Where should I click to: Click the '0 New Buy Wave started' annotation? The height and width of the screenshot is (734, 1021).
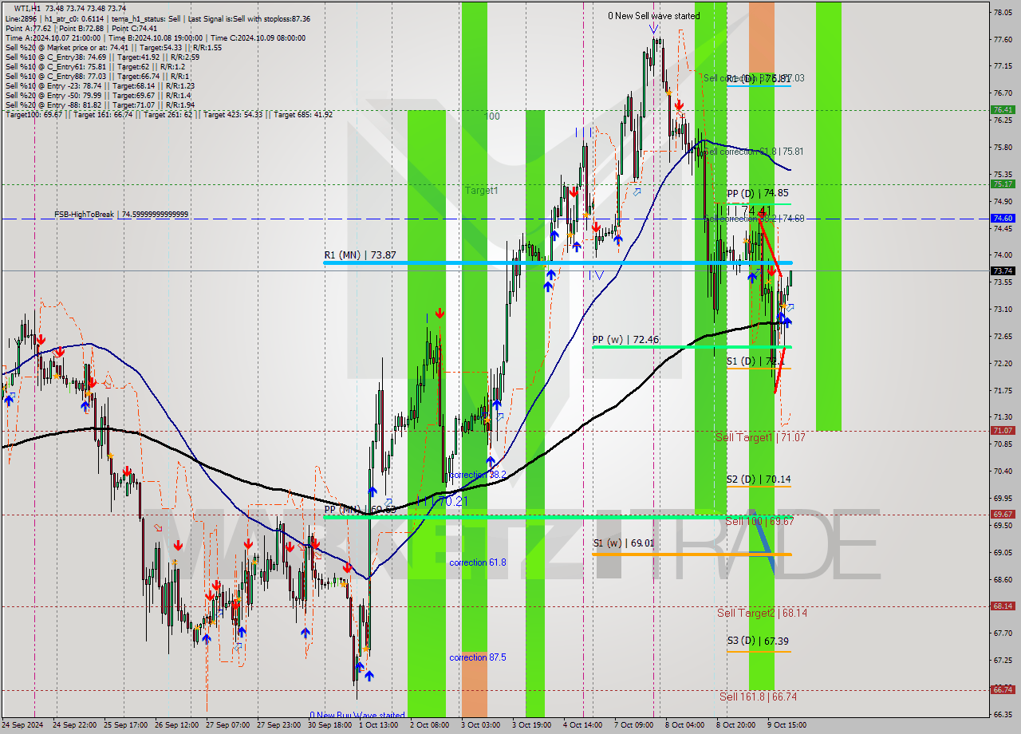(357, 715)
